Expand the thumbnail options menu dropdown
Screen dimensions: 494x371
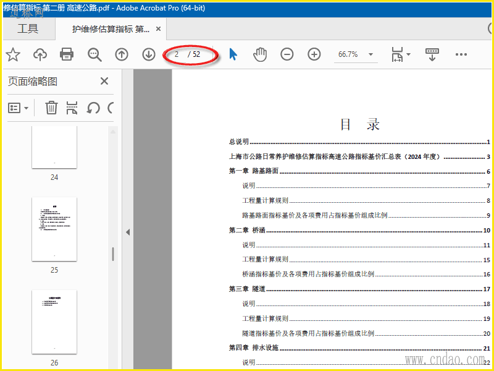tap(19, 108)
